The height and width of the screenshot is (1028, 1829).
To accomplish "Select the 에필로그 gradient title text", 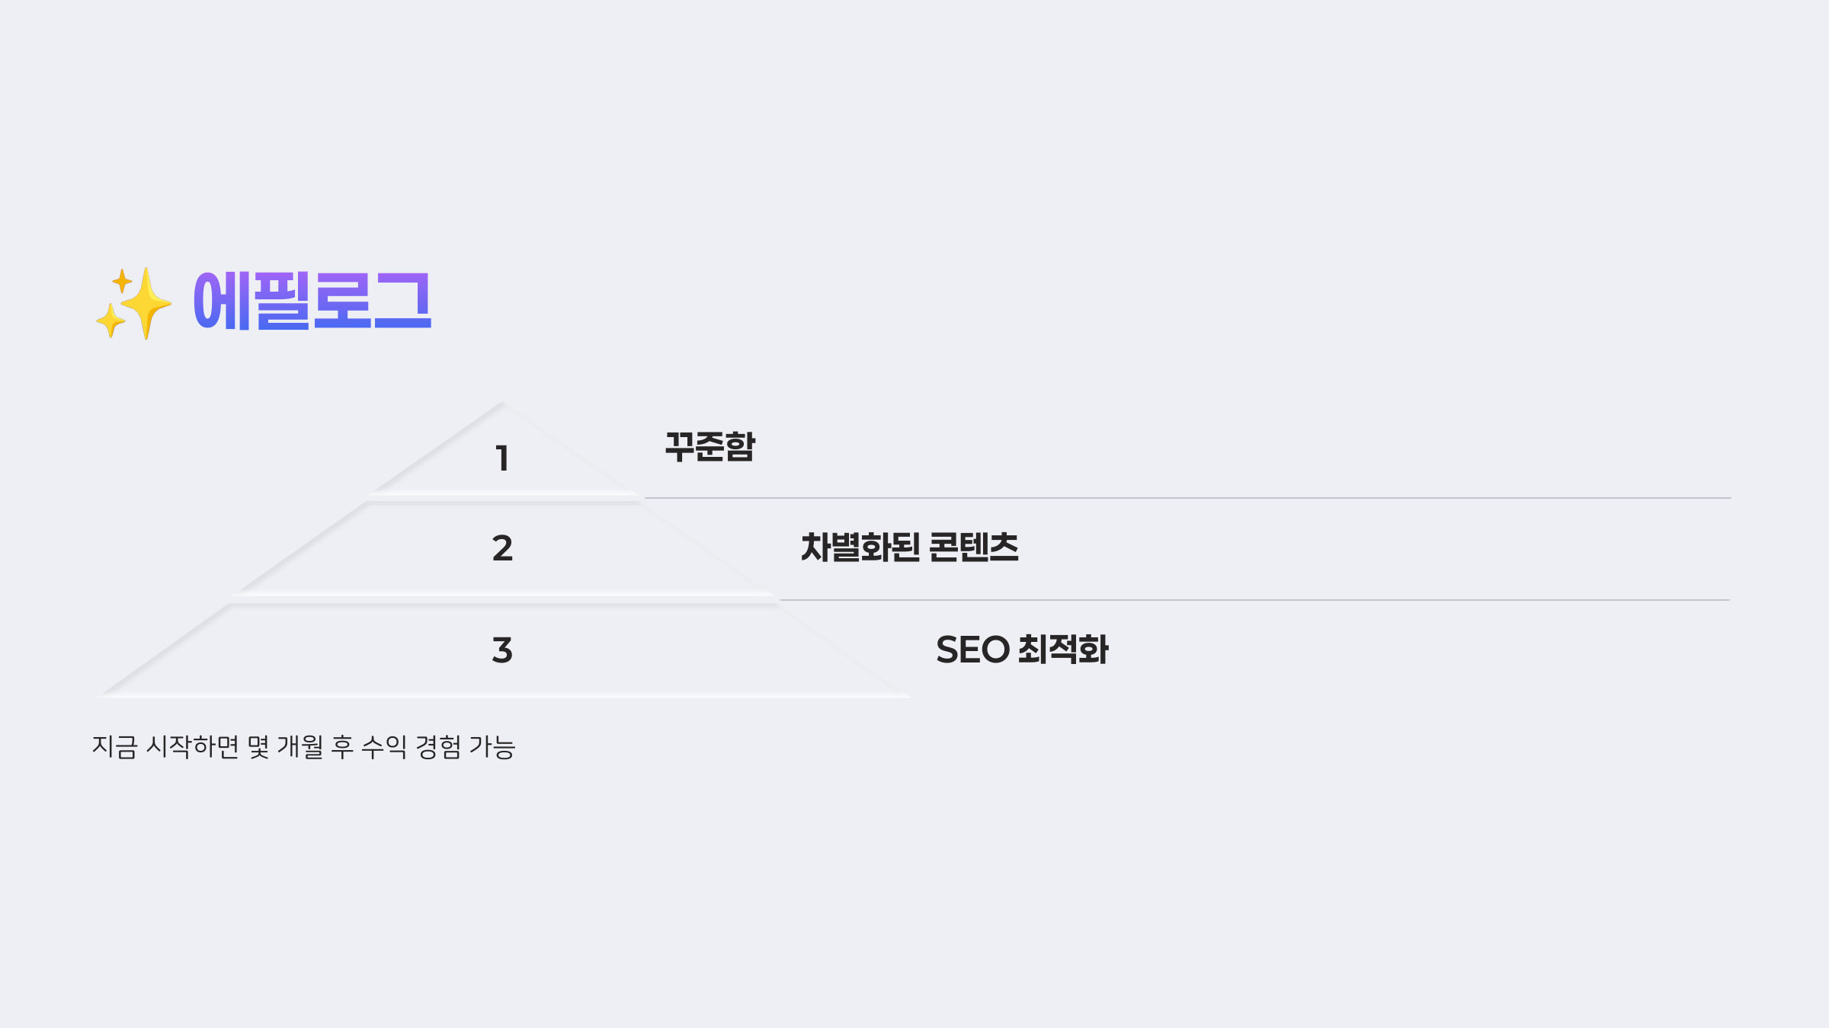I will point(312,301).
